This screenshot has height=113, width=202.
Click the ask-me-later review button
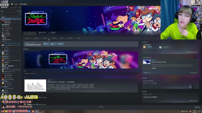(x=60, y=44)
